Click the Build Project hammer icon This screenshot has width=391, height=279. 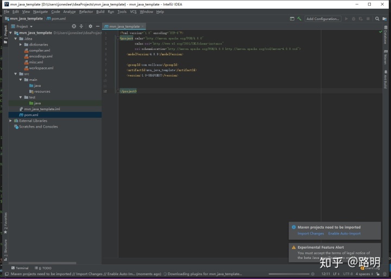(x=299, y=18)
